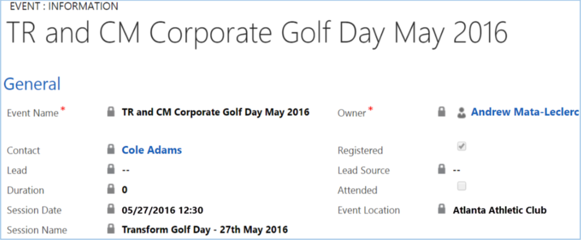Click the lock icon beside Event Location
This screenshot has height=240, width=581.
[x=442, y=210]
